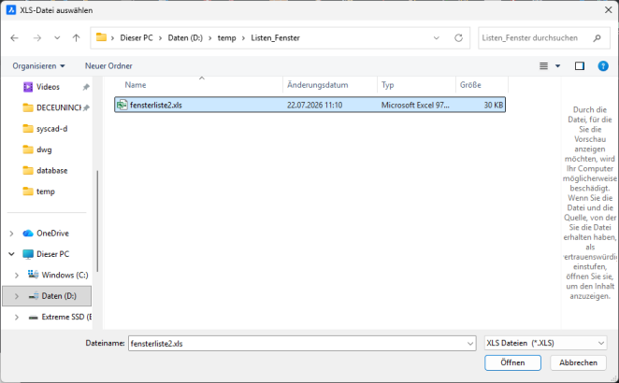This screenshot has height=383, width=619.
Task: Click the 30 KB size cell
Action: tap(494, 106)
